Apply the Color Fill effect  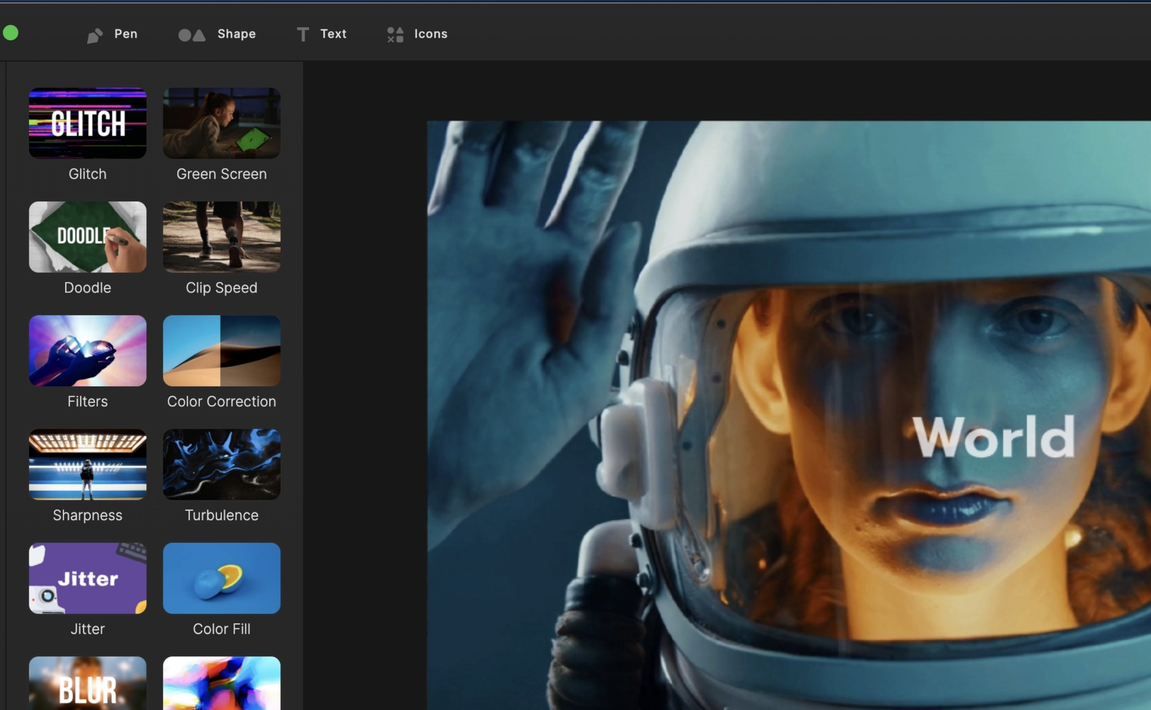click(221, 578)
